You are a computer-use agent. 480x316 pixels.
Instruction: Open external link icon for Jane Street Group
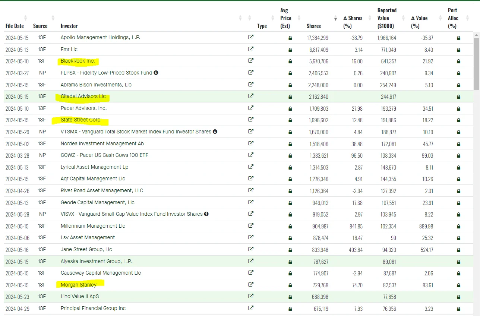click(x=251, y=249)
